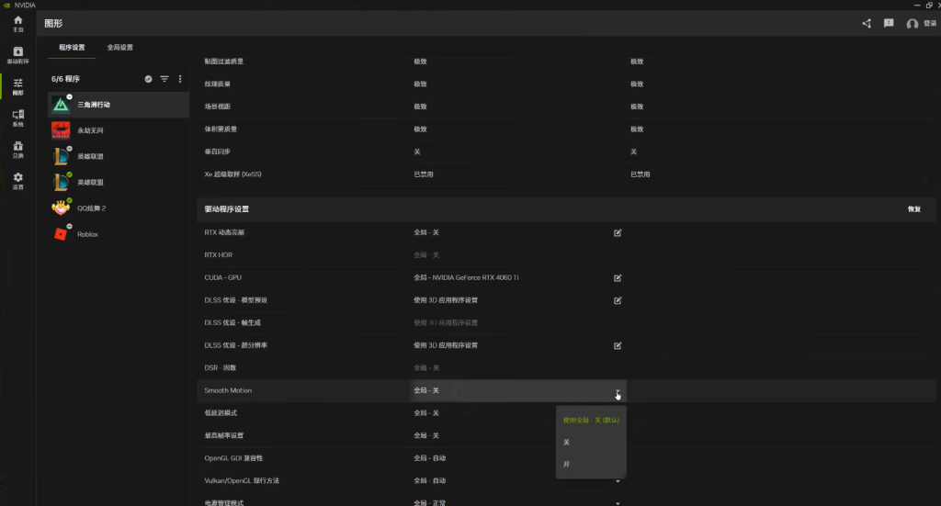Open the three-dot more menu for programs
This screenshot has height=506, width=941.
180,79
